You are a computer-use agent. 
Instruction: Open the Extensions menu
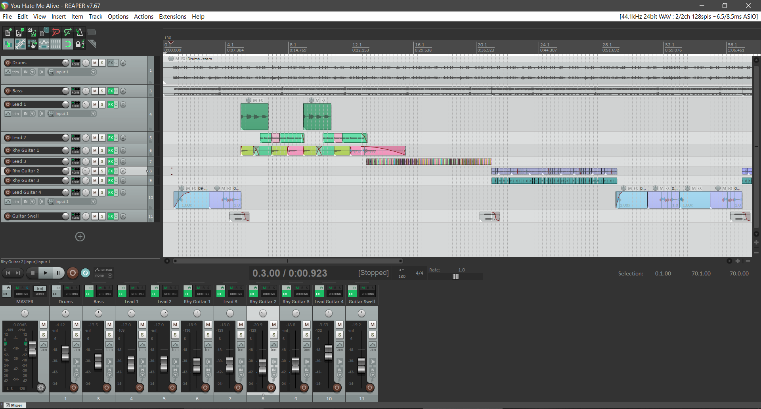(x=172, y=17)
